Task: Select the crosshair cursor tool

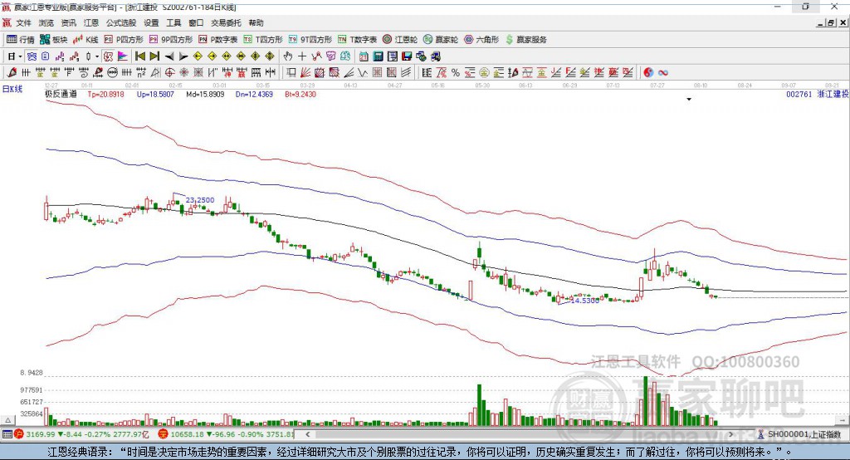Action: point(302,56)
